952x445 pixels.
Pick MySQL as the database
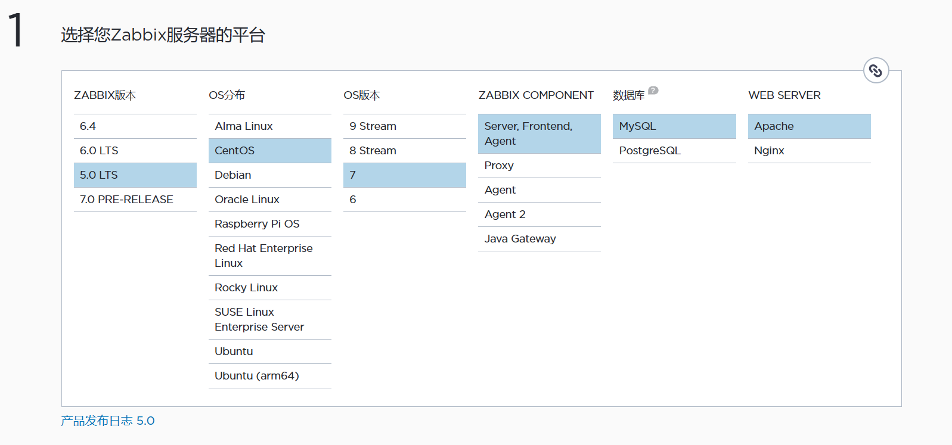674,126
